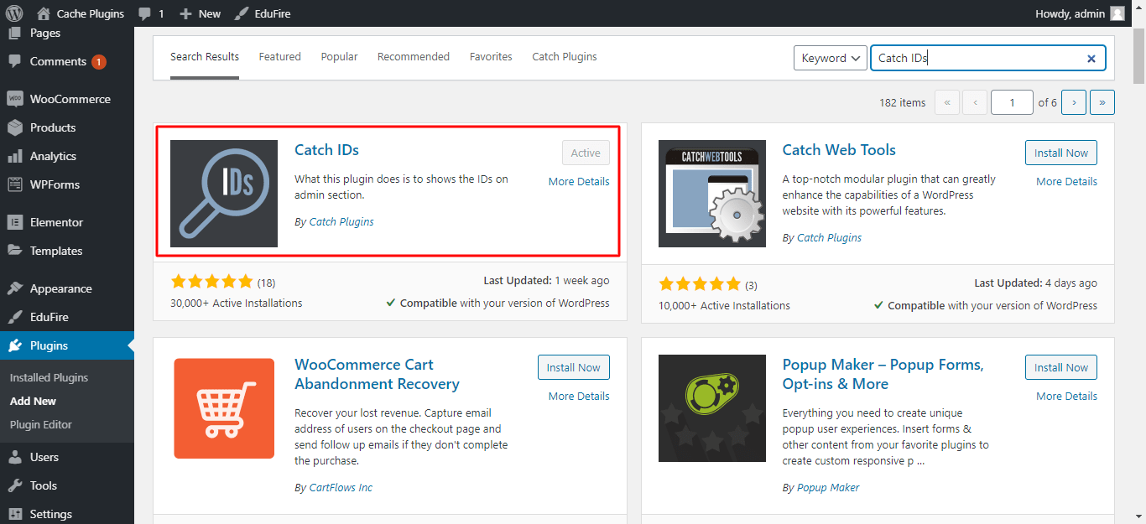This screenshot has width=1146, height=524.
Task: Click the Catch IDs plugin thumbnail
Action: click(224, 194)
